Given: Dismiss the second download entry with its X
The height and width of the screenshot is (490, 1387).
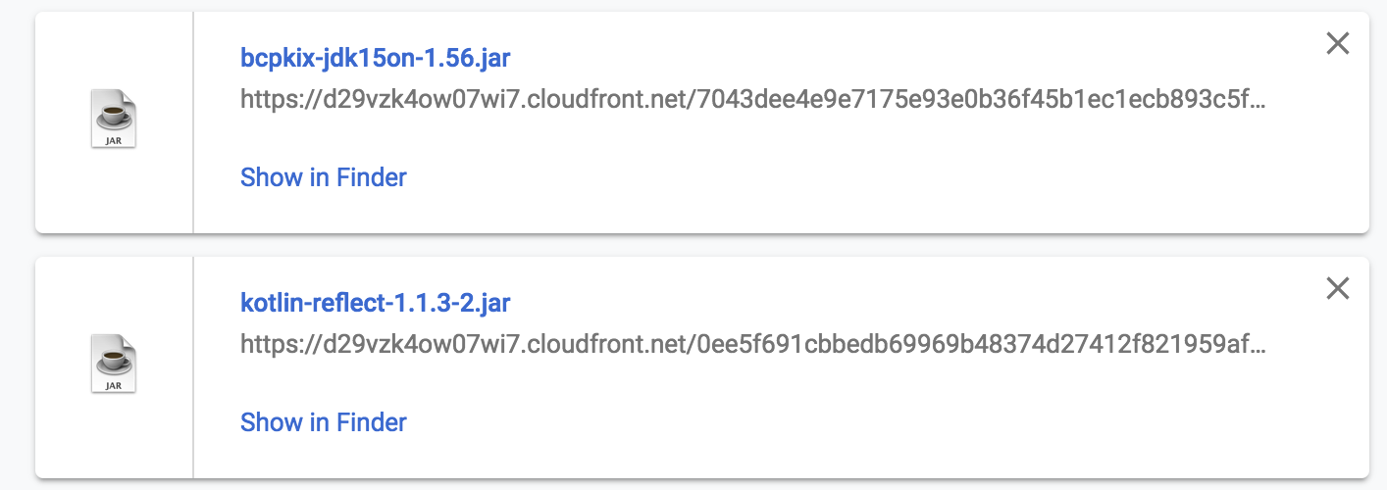Looking at the screenshot, I should pyautogui.click(x=1337, y=288).
